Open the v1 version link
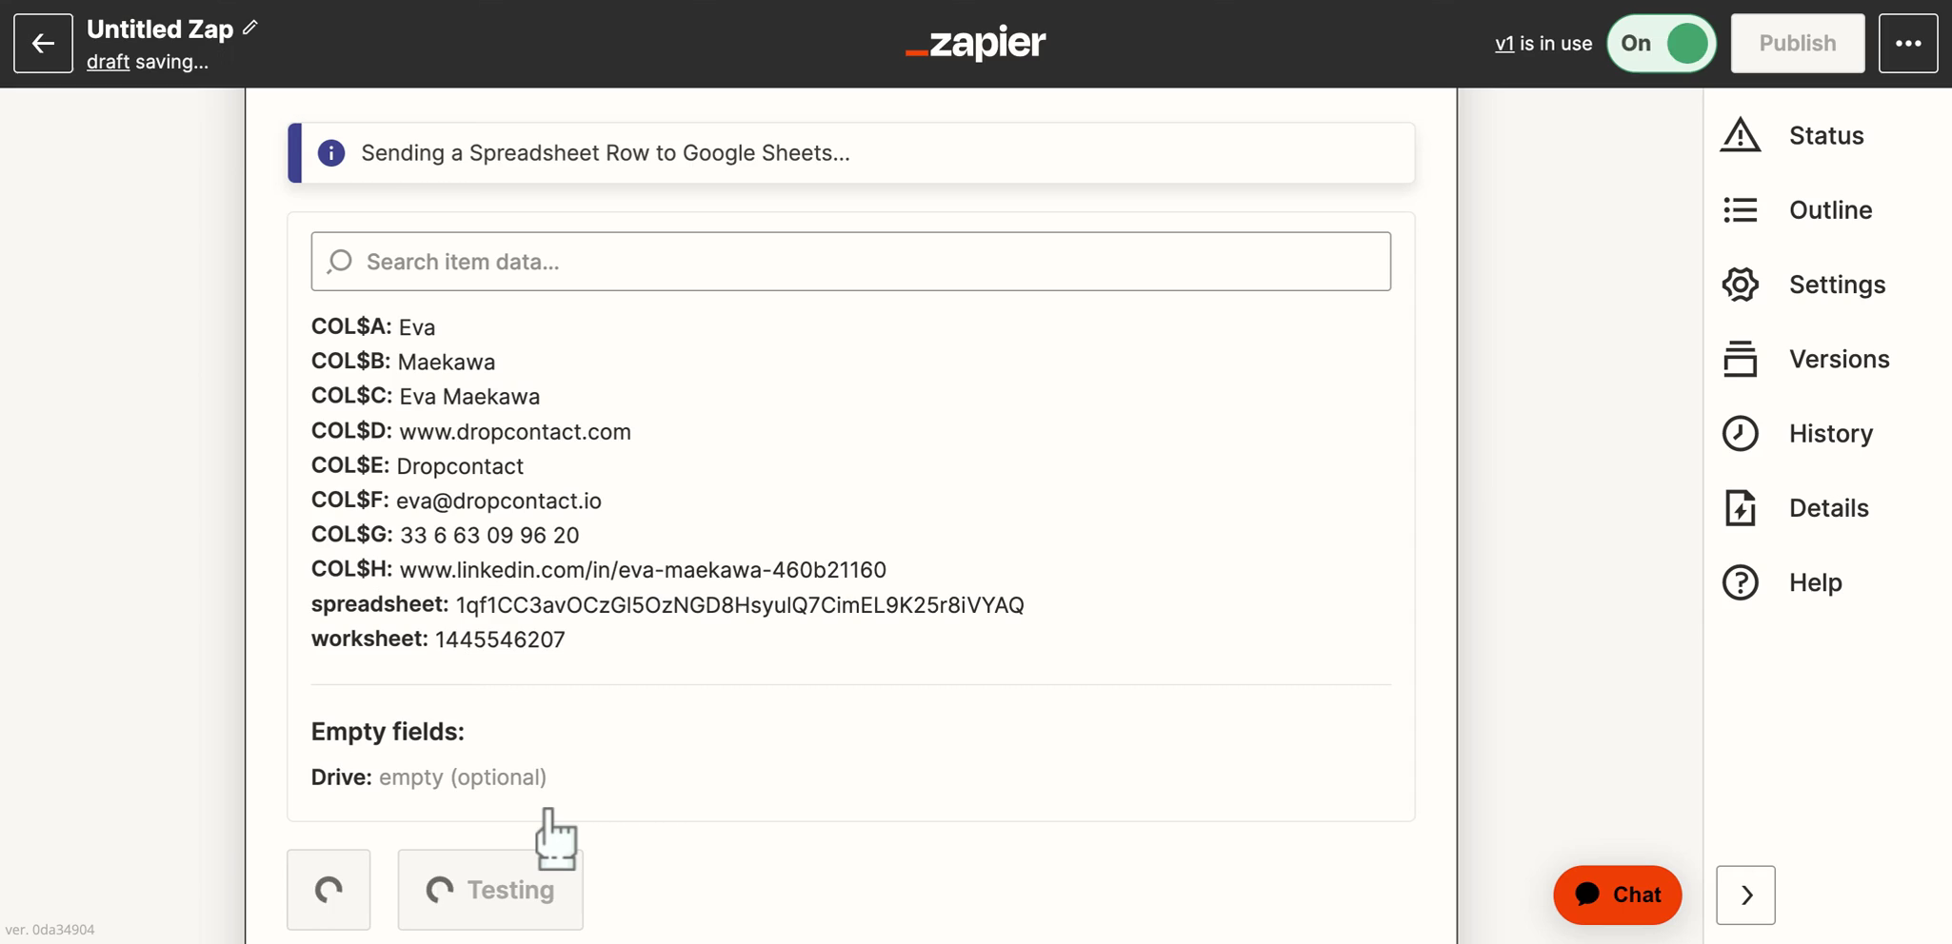This screenshot has height=944, width=1952. tap(1504, 44)
